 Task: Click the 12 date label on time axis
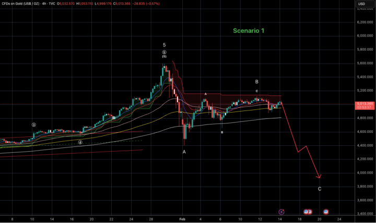[x=260, y=219]
